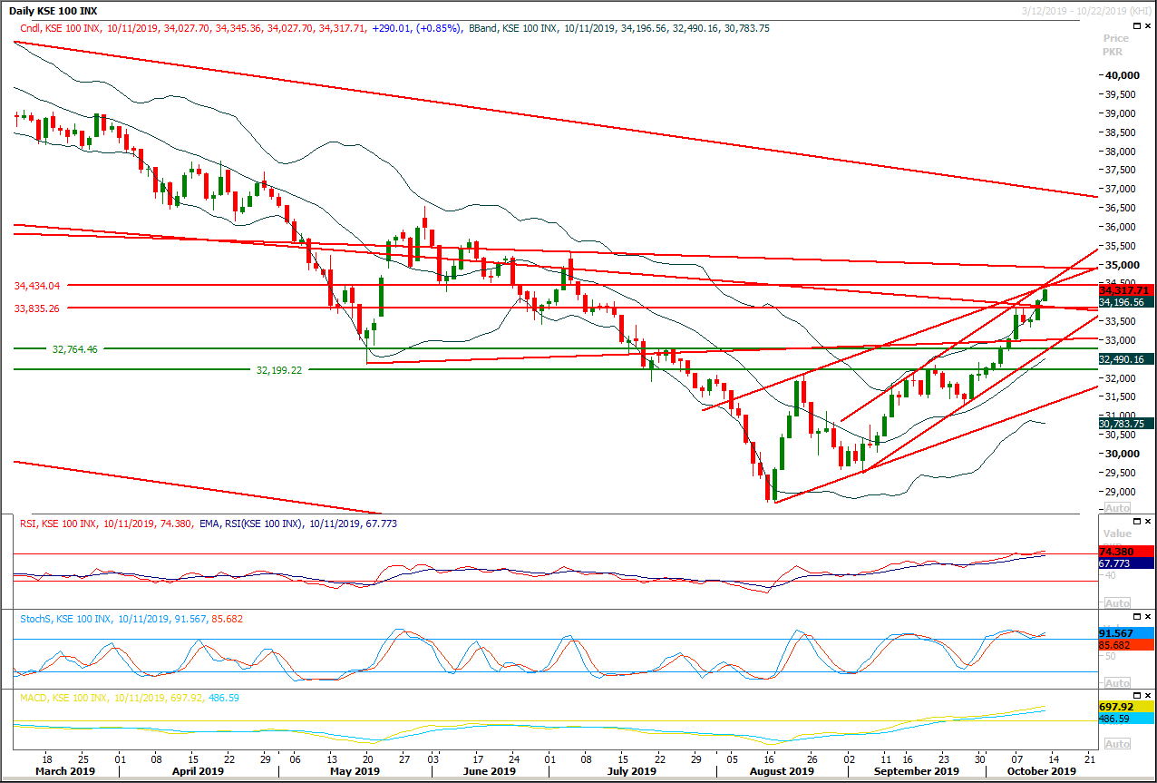Click the MACD value tag 697.92
1157x783 pixels.
click(1125, 706)
